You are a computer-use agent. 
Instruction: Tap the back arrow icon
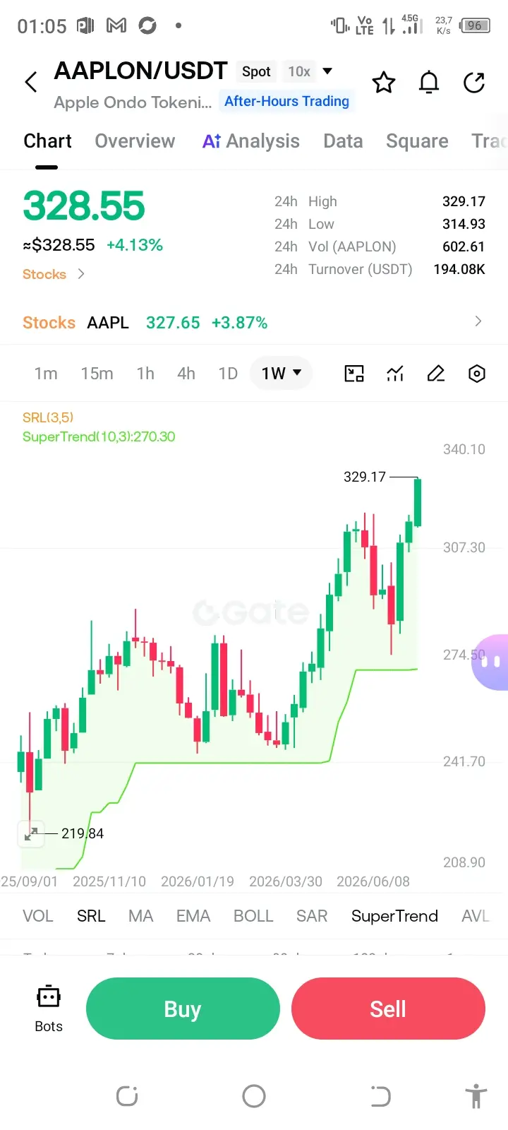point(31,82)
